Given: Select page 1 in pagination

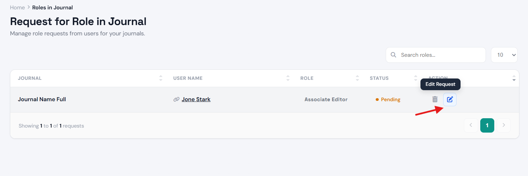Looking at the screenshot, I should click(487, 125).
